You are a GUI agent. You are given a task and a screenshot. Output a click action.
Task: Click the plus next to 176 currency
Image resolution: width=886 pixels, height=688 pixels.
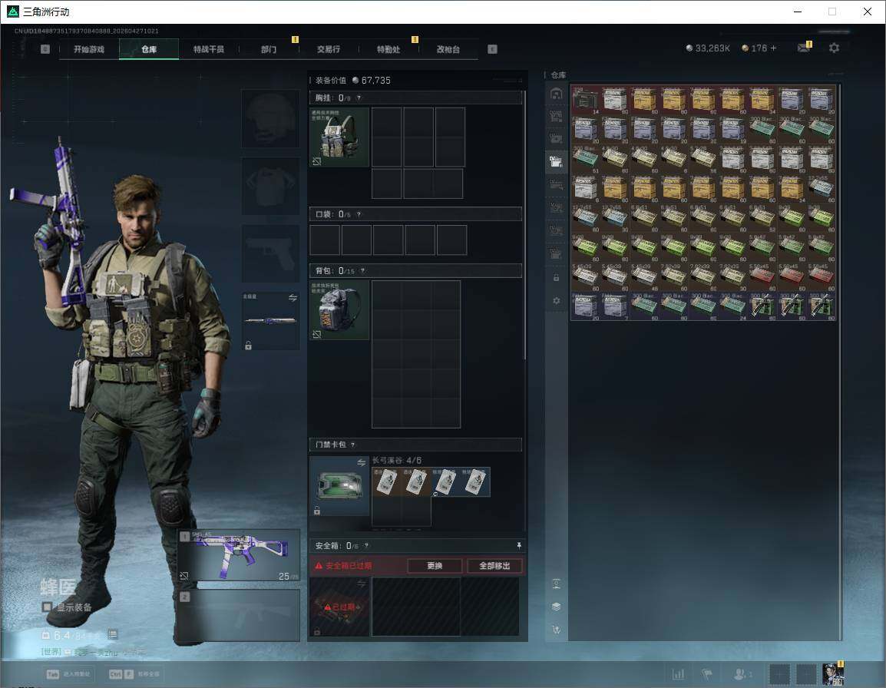coord(774,48)
